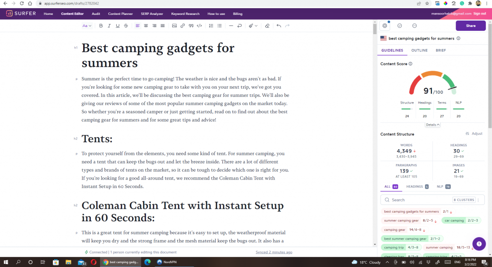Open File Explorer from taskbar

[x=68, y=262]
